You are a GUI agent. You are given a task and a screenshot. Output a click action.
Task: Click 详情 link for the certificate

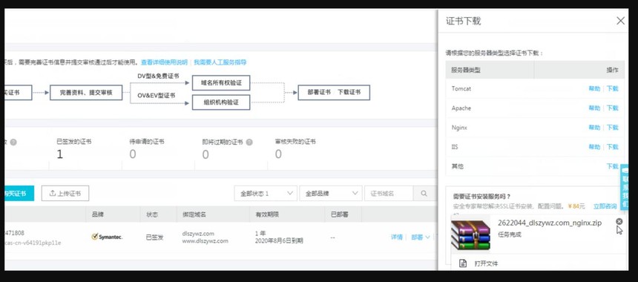click(x=397, y=237)
